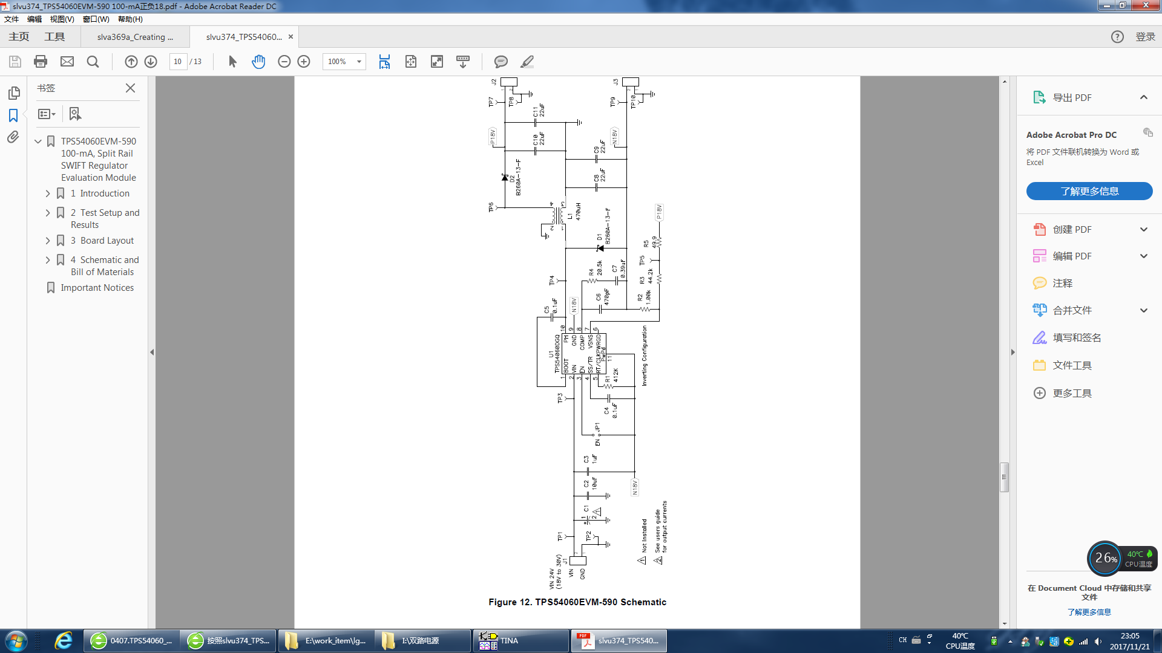
Task: Expand the 创建 PDF section
Action: pyautogui.click(x=1143, y=229)
